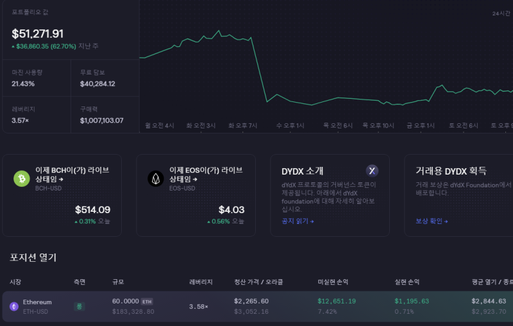Viewport: 513px width, 326px height.
Task: Click the chart time label 수 오후 1시
Action: [x=290, y=126]
